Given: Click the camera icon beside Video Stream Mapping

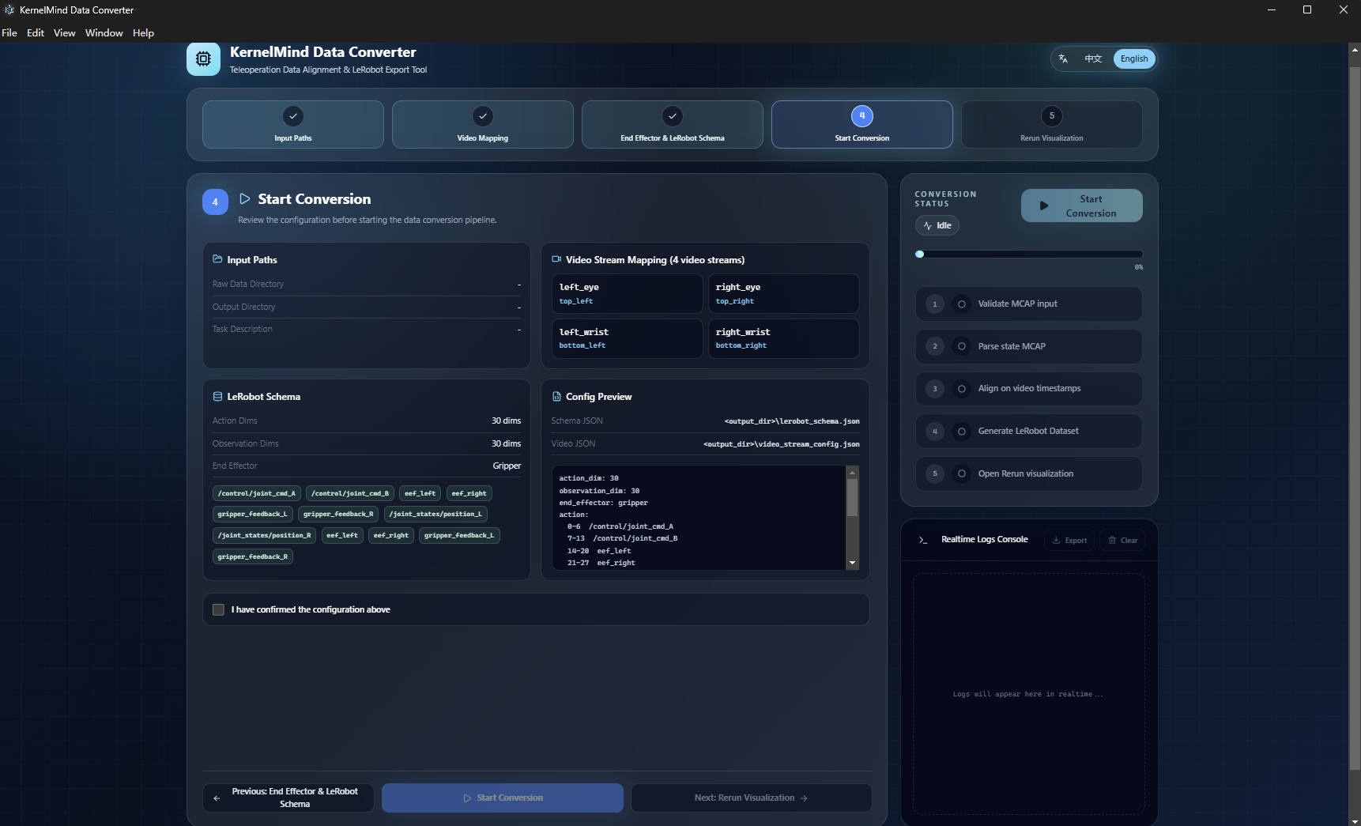Looking at the screenshot, I should [556, 259].
